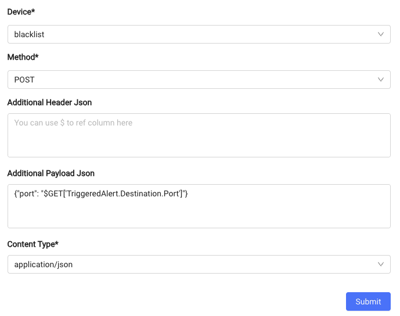The image size is (400, 316).
Task: Click inside the Additional Payload Json text area
Action: tap(199, 206)
